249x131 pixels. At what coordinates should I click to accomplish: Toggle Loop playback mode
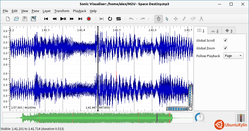pyautogui.click(x=110, y=19)
